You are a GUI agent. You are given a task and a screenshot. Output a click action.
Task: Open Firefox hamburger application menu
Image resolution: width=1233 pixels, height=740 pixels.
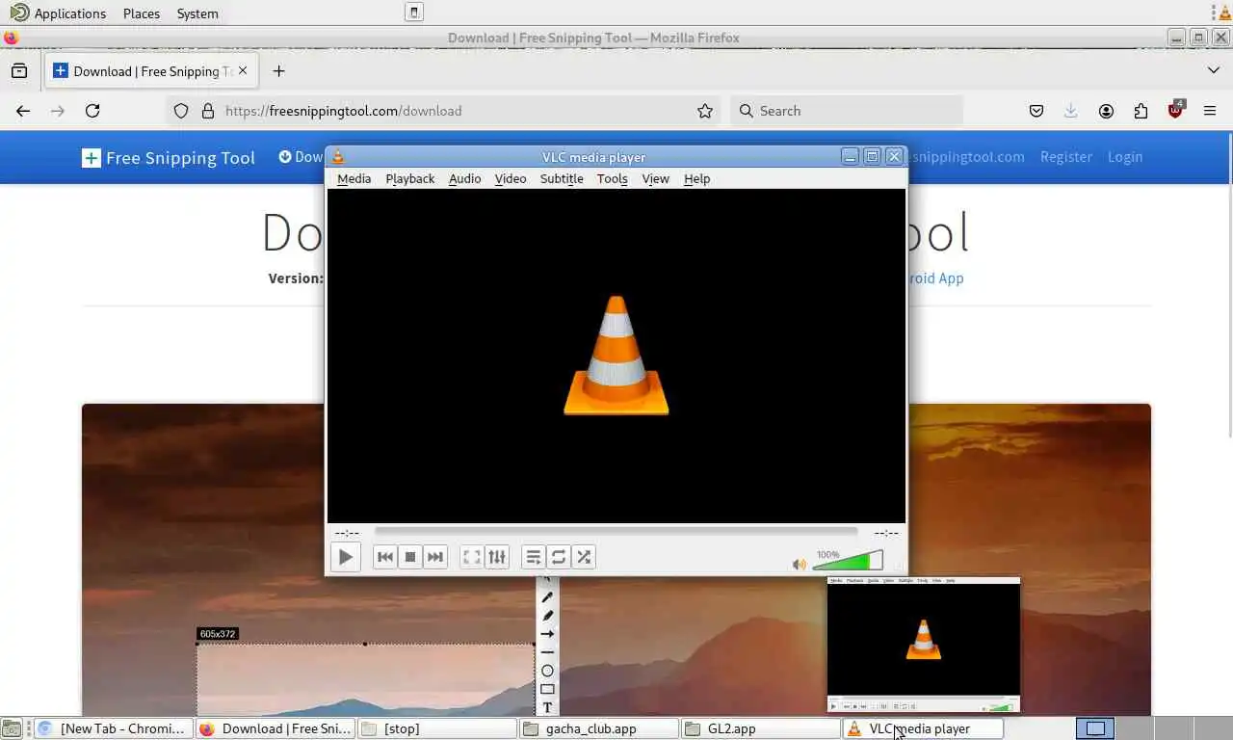tap(1210, 111)
